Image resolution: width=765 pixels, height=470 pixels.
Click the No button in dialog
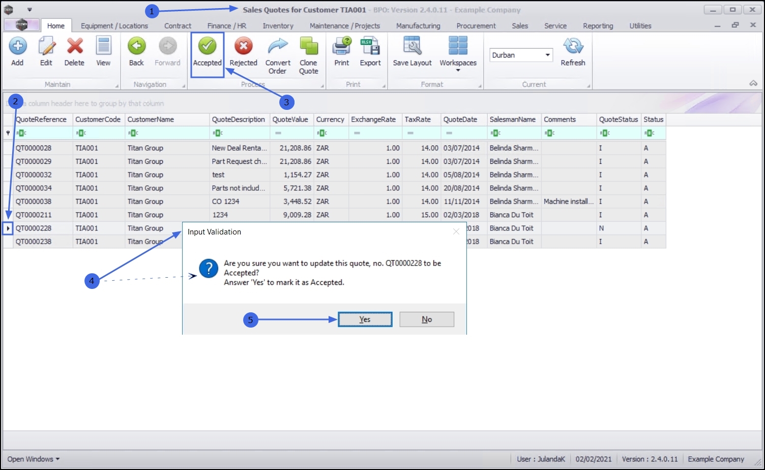(427, 319)
